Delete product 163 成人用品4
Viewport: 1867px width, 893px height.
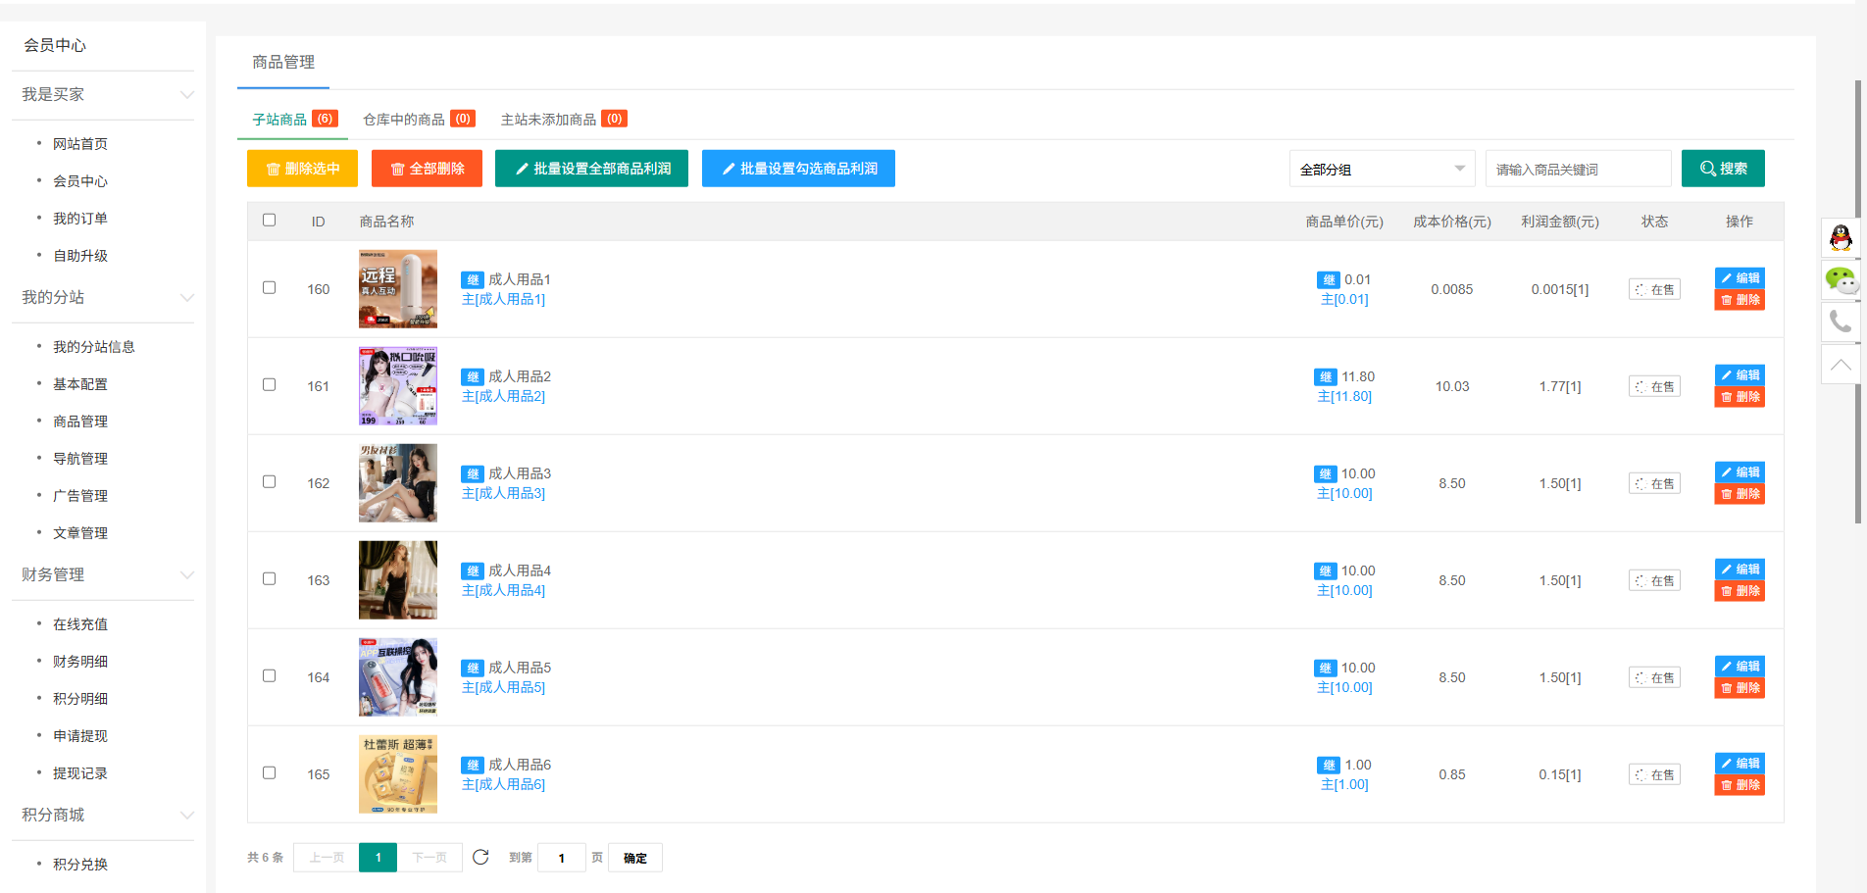click(1740, 591)
